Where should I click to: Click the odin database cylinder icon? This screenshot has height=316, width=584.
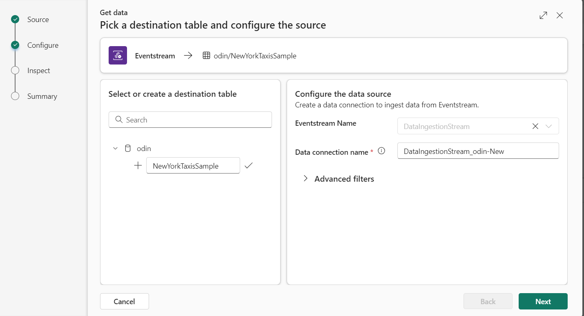(128, 149)
